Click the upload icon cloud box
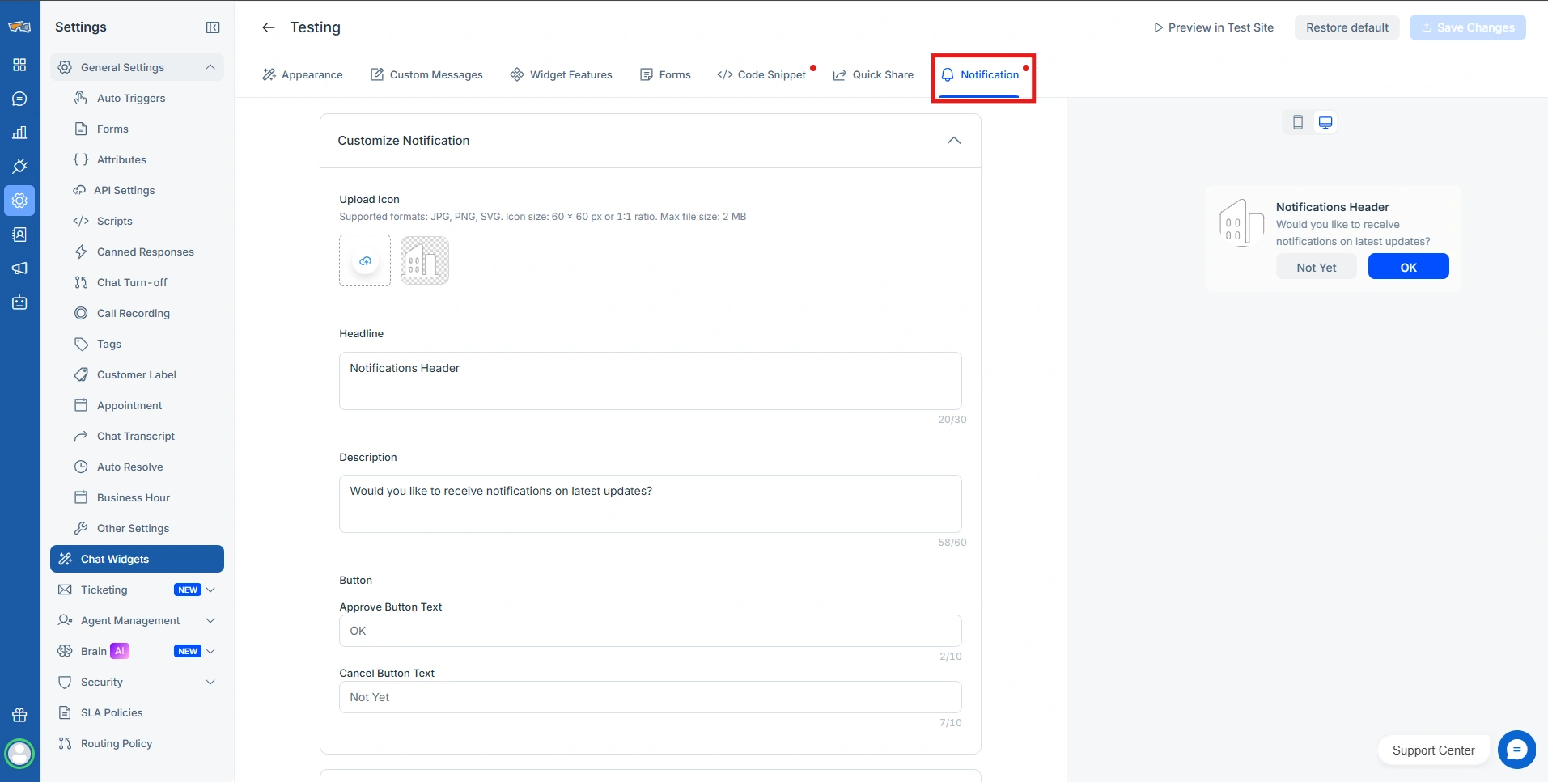This screenshot has height=782, width=1548. coord(365,260)
